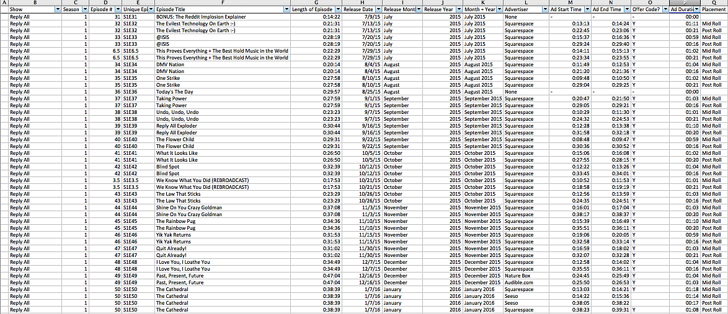
Task: Select column F header
Action: pos(223,2)
